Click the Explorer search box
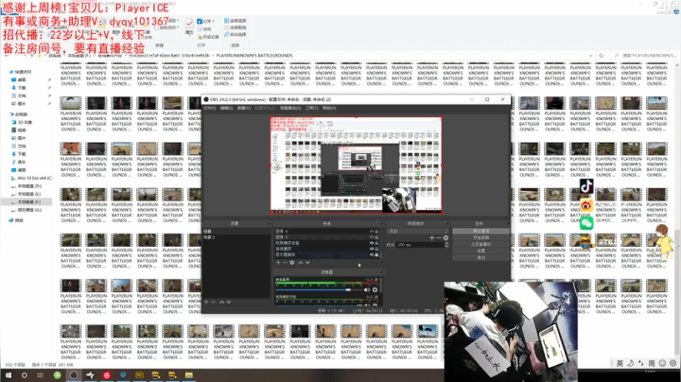 pos(644,56)
